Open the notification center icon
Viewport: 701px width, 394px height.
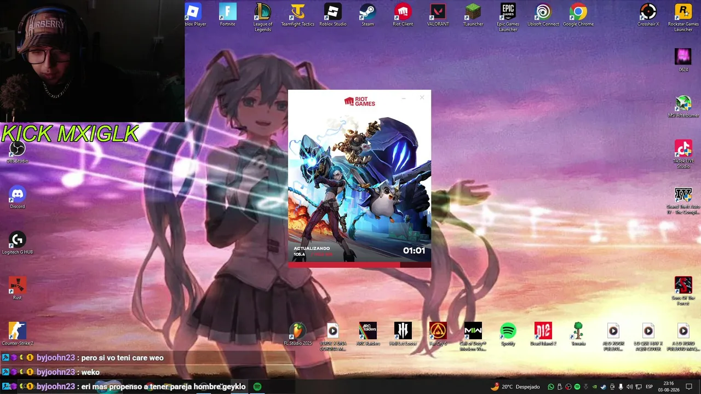click(x=689, y=386)
